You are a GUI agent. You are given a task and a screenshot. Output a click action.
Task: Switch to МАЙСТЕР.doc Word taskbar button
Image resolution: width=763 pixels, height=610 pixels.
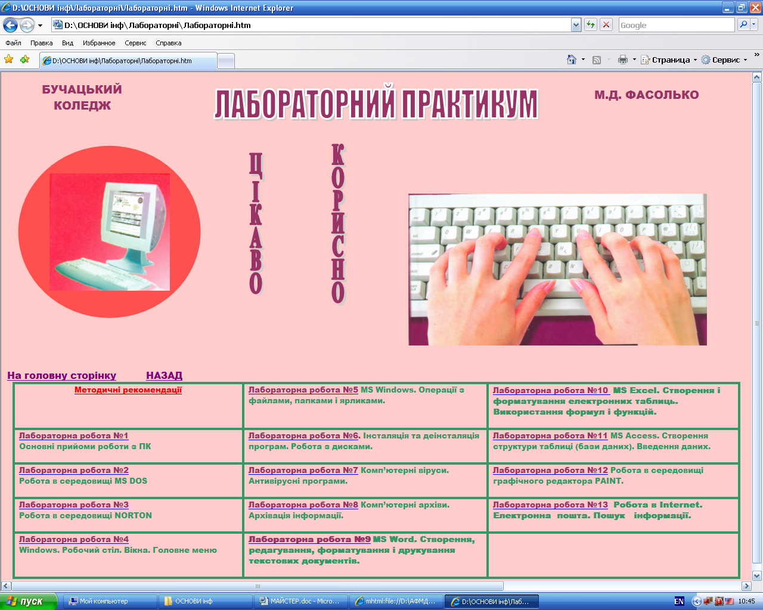pyautogui.click(x=301, y=601)
